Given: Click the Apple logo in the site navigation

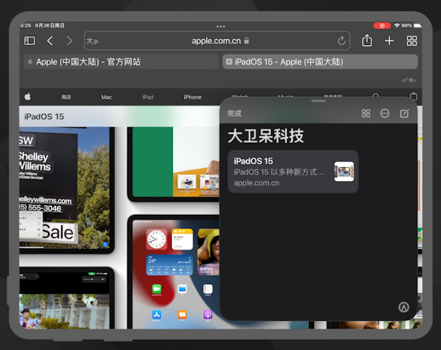Looking at the screenshot, I should tap(27, 97).
